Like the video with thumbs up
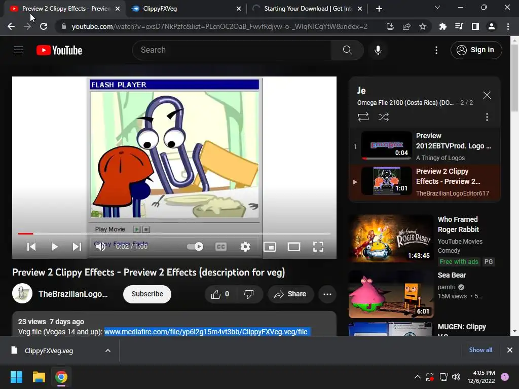The width and height of the screenshot is (519, 389). [220, 294]
